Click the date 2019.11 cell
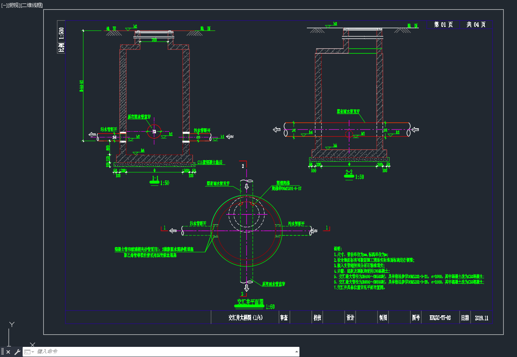 click(x=482, y=318)
